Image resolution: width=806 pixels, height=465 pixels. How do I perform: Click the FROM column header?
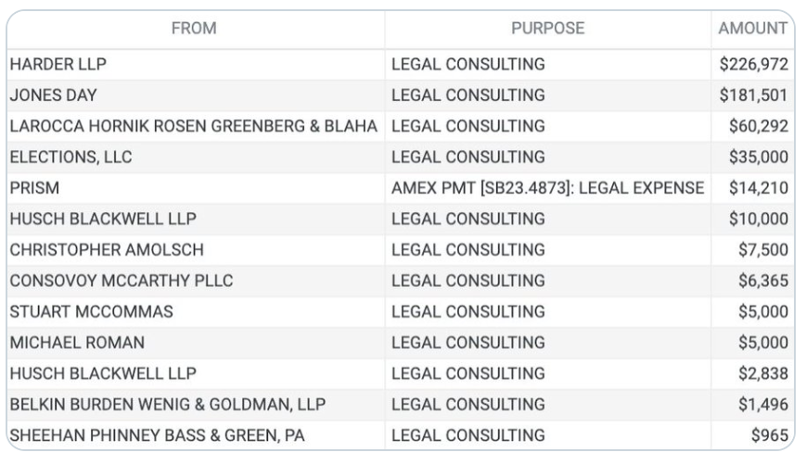tap(194, 29)
